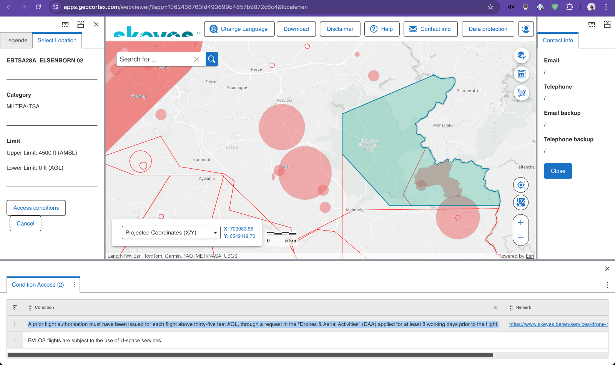This screenshot has width=615, height=365.
Task: Switch to the Legende tab
Action: [x=16, y=40]
